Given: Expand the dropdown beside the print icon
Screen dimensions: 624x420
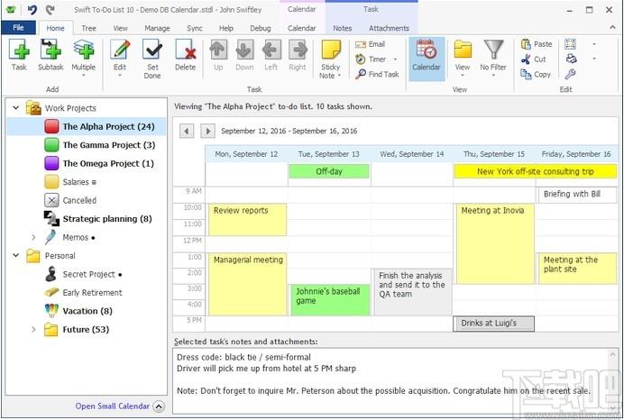Looking at the screenshot, I should click(x=594, y=59).
